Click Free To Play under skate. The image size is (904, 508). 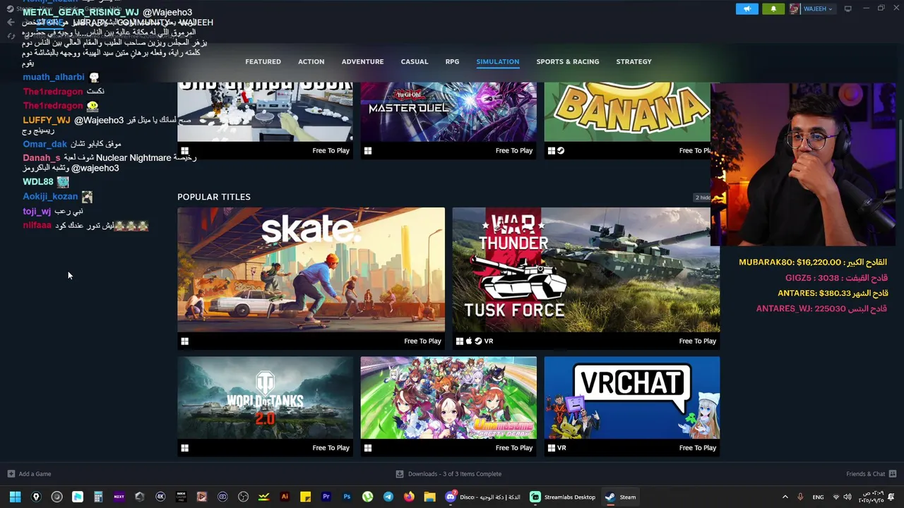422,341
